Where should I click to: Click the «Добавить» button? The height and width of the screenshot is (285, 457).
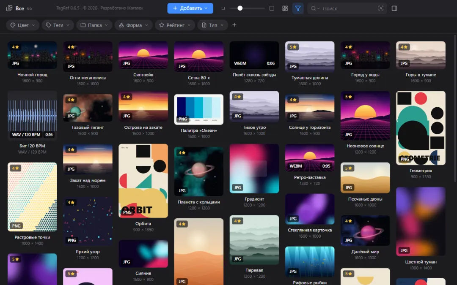click(x=190, y=8)
